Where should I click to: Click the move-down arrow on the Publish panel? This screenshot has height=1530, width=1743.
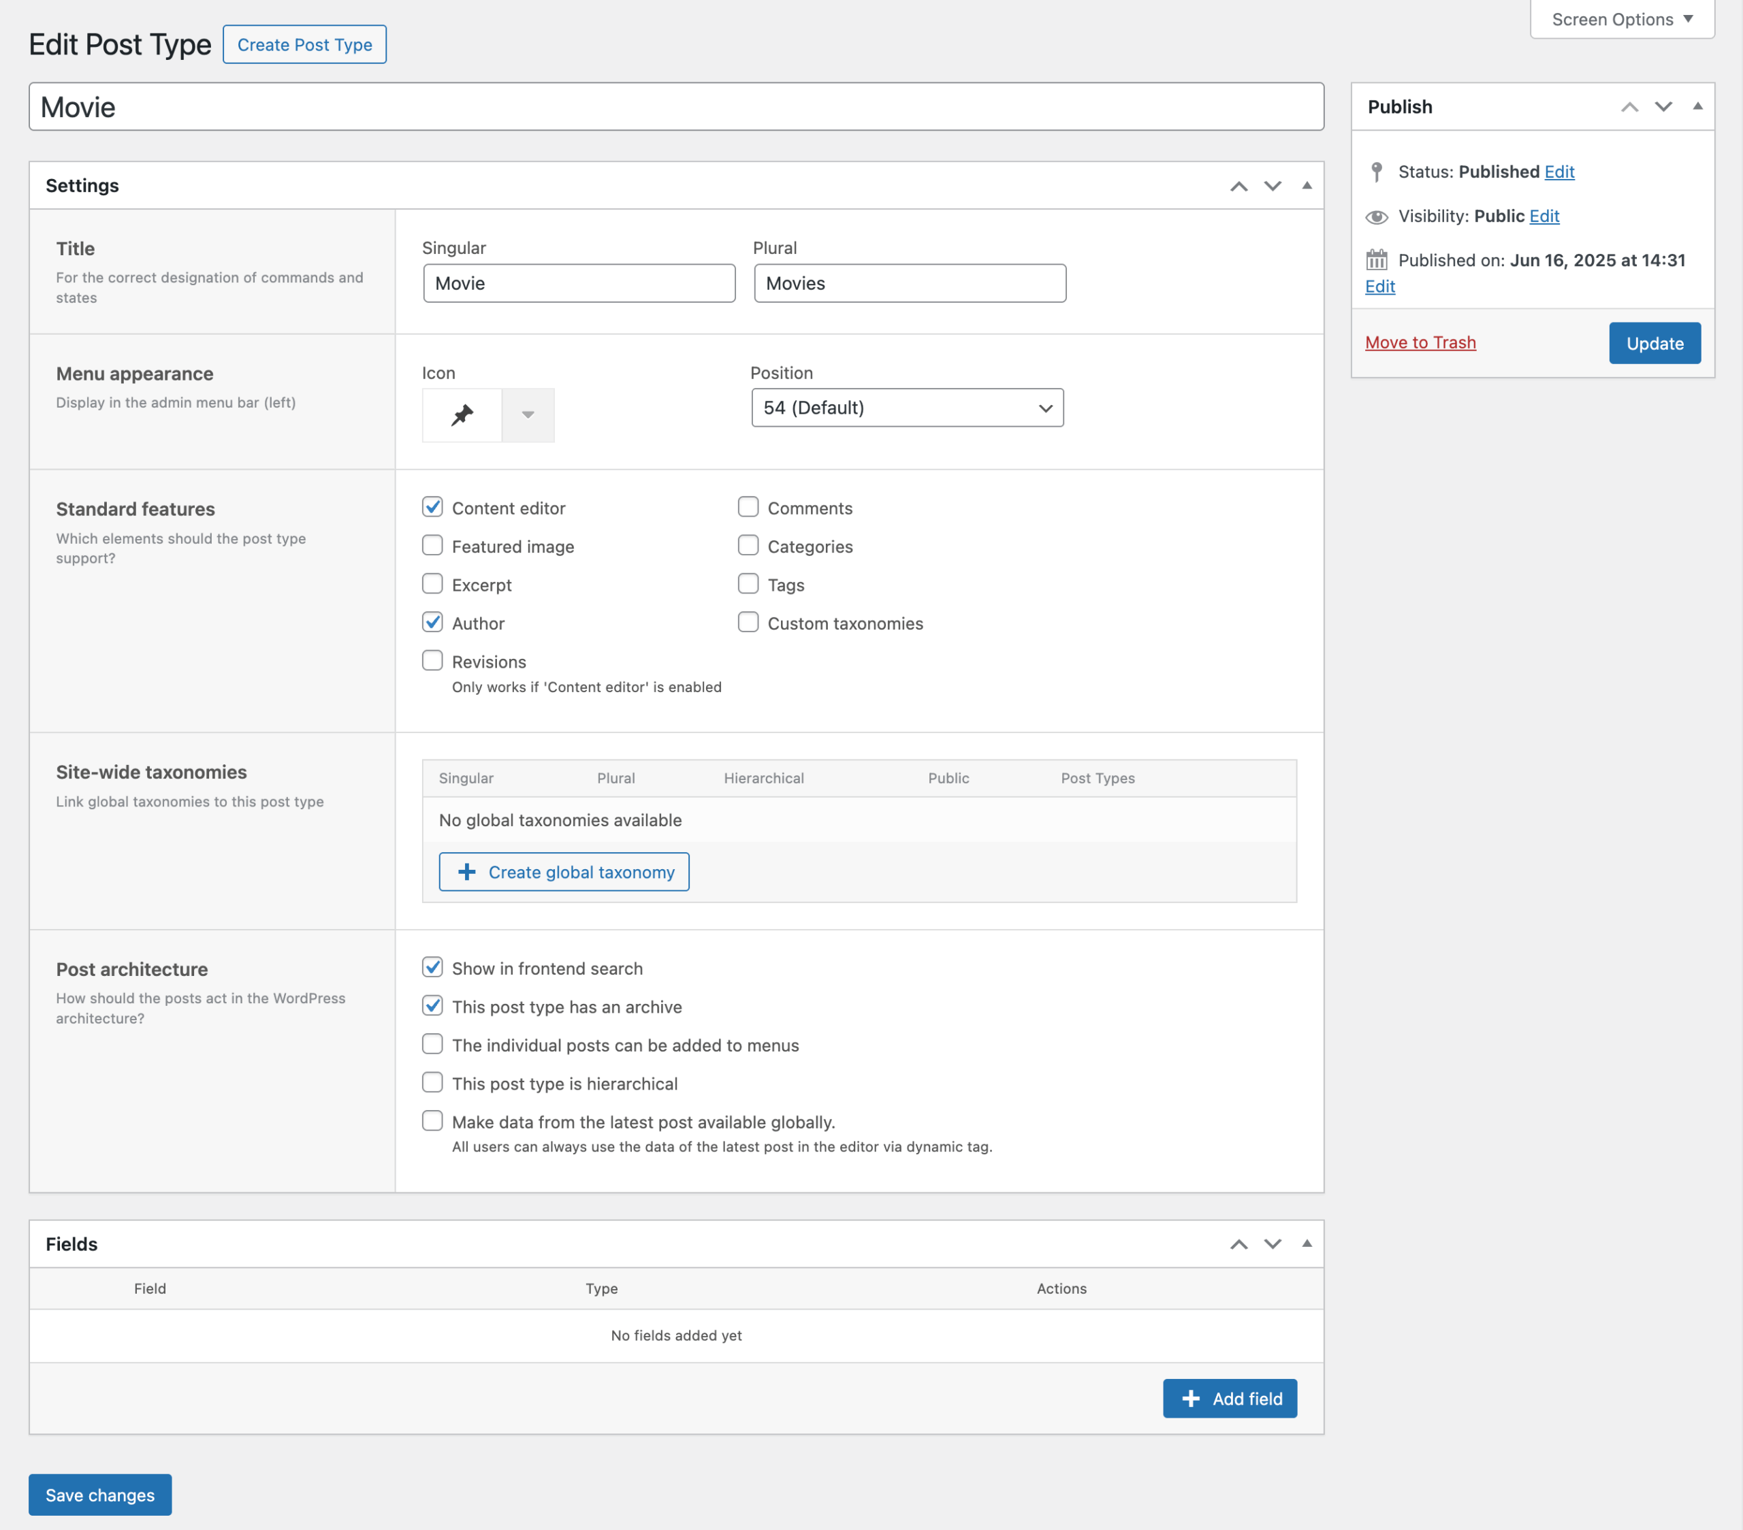pyautogui.click(x=1663, y=108)
